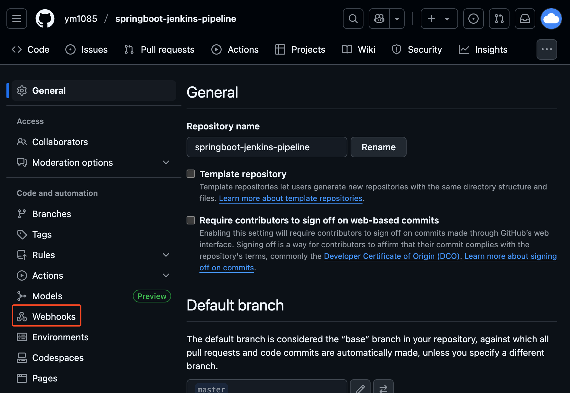Enable the Template repository checkbox
The image size is (570, 393).
click(x=191, y=174)
